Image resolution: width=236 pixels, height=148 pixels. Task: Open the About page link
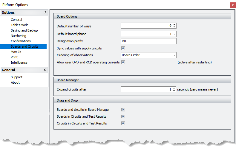point(15,82)
